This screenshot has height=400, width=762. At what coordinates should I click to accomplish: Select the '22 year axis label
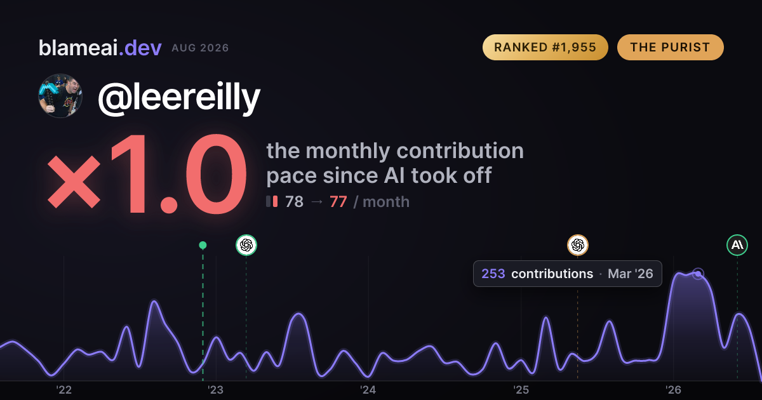point(63,390)
